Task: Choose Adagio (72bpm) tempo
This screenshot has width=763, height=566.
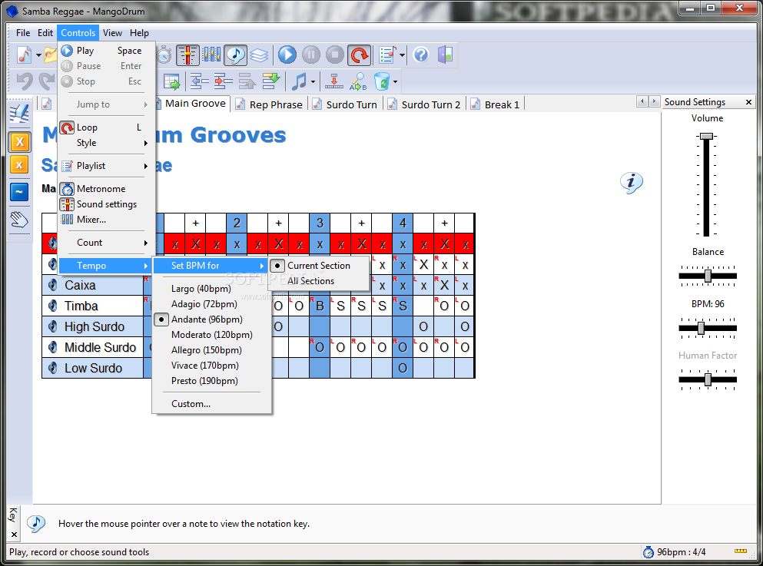Action: click(211, 304)
